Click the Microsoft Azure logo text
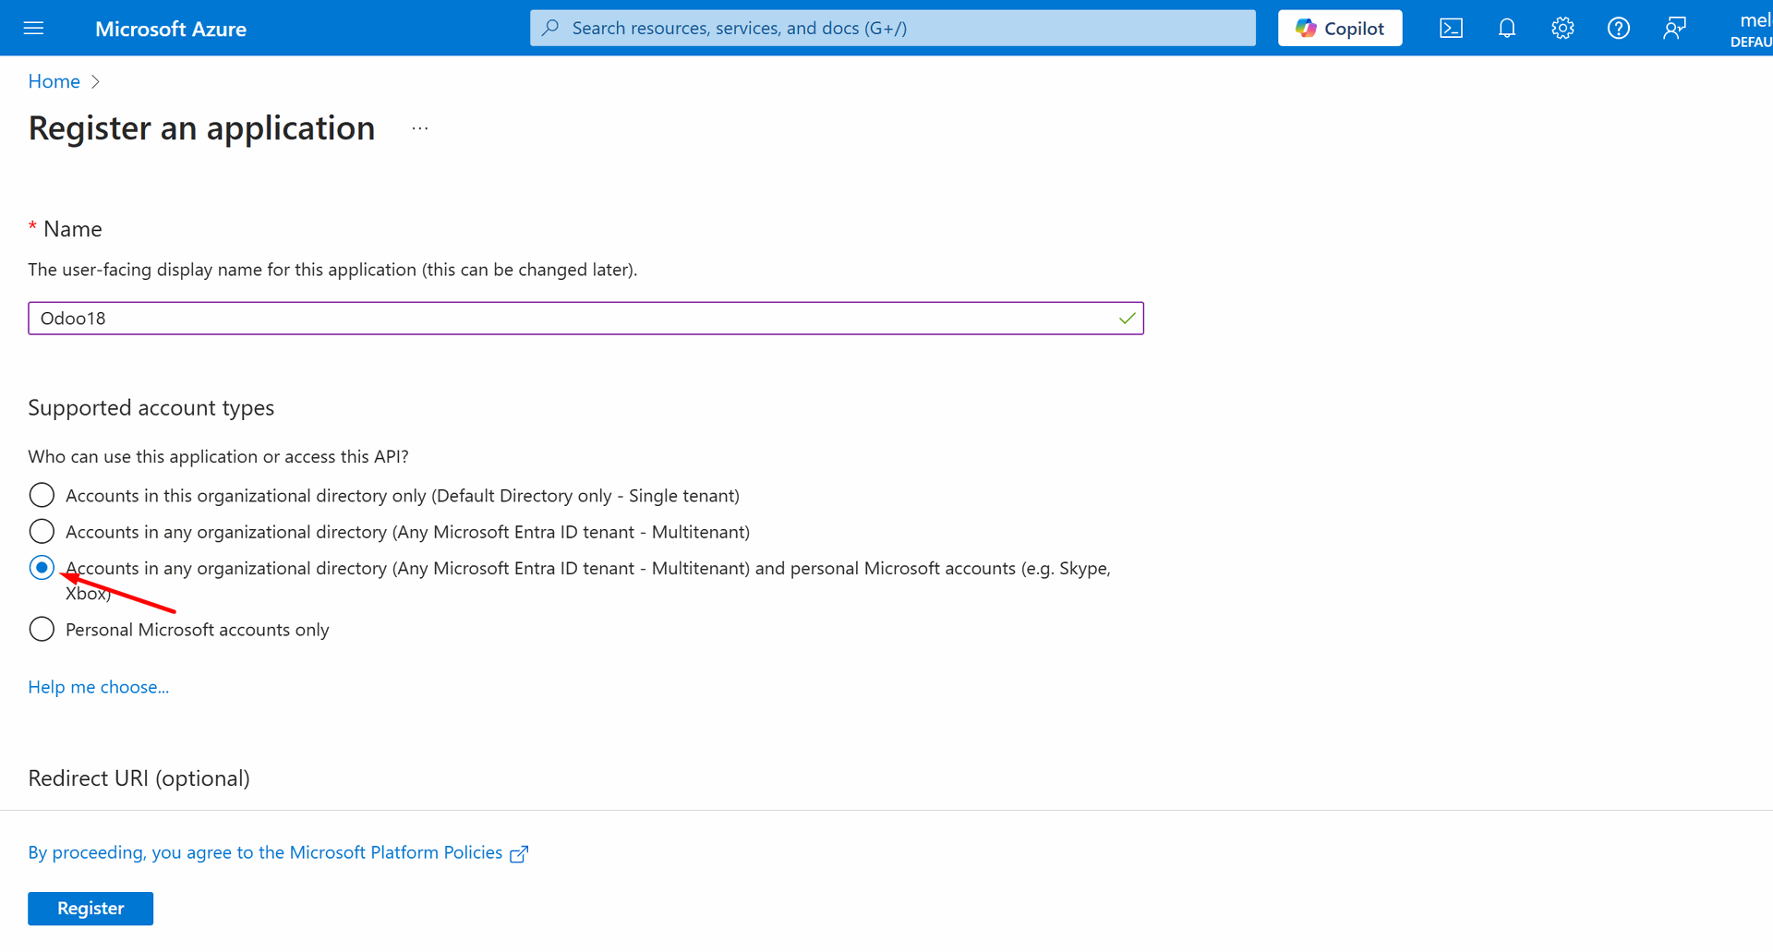Viewport: 1773px width, 952px height. pos(171,29)
